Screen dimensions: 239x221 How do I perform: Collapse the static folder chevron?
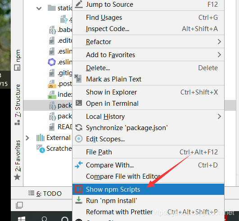[39, 8]
